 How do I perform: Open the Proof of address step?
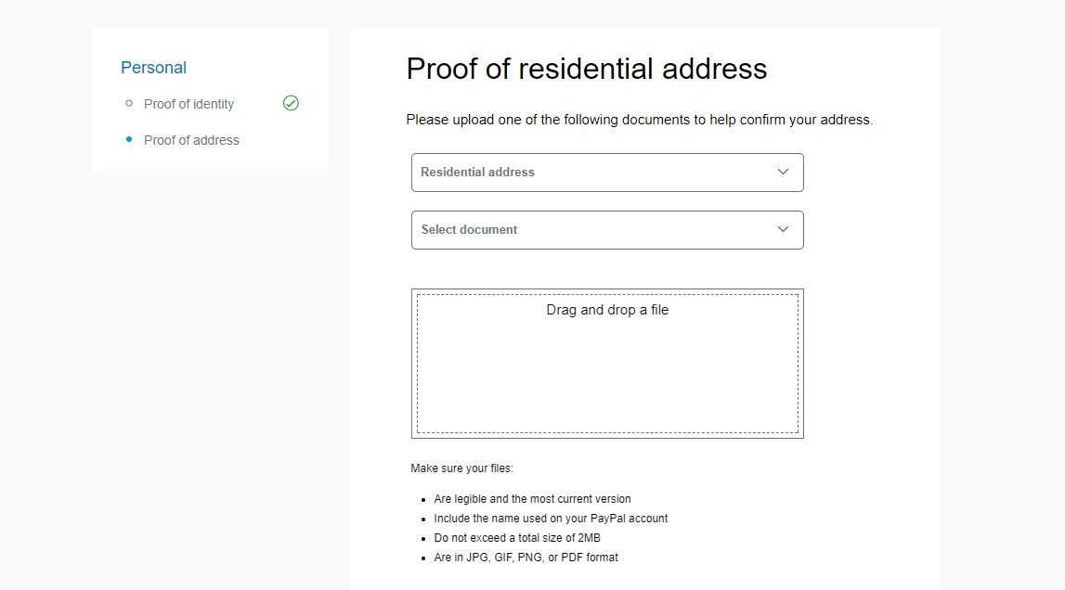[x=191, y=140]
